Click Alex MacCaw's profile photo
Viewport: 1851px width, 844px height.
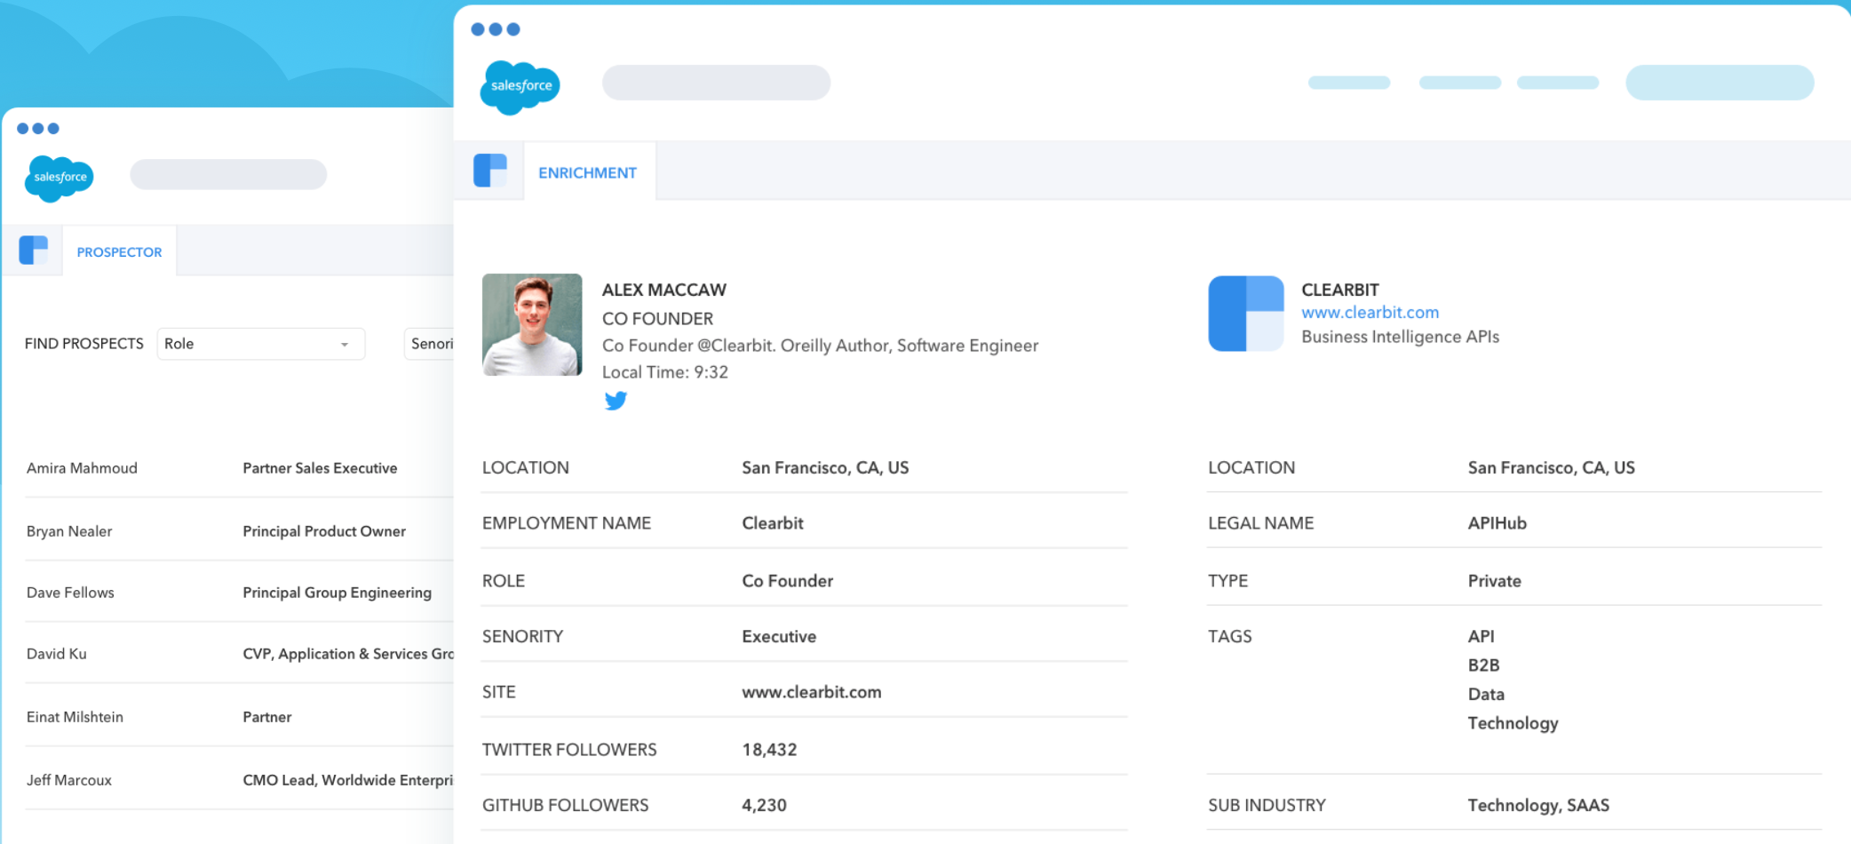pyautogui.click(x=532, y=324)
